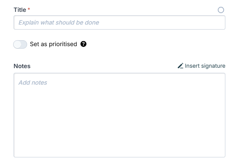Enable prioritised status with the switch
Screen dimensions: 233x168
click(20, 44)
